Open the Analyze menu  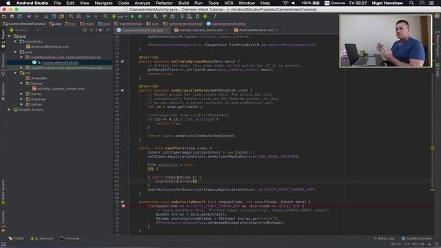(x=143, y=3)
